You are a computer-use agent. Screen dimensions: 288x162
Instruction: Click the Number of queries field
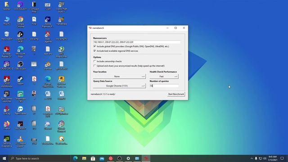point(164,86)
